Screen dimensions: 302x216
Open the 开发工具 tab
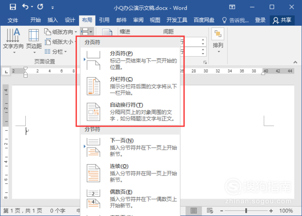tap(177, 20)
